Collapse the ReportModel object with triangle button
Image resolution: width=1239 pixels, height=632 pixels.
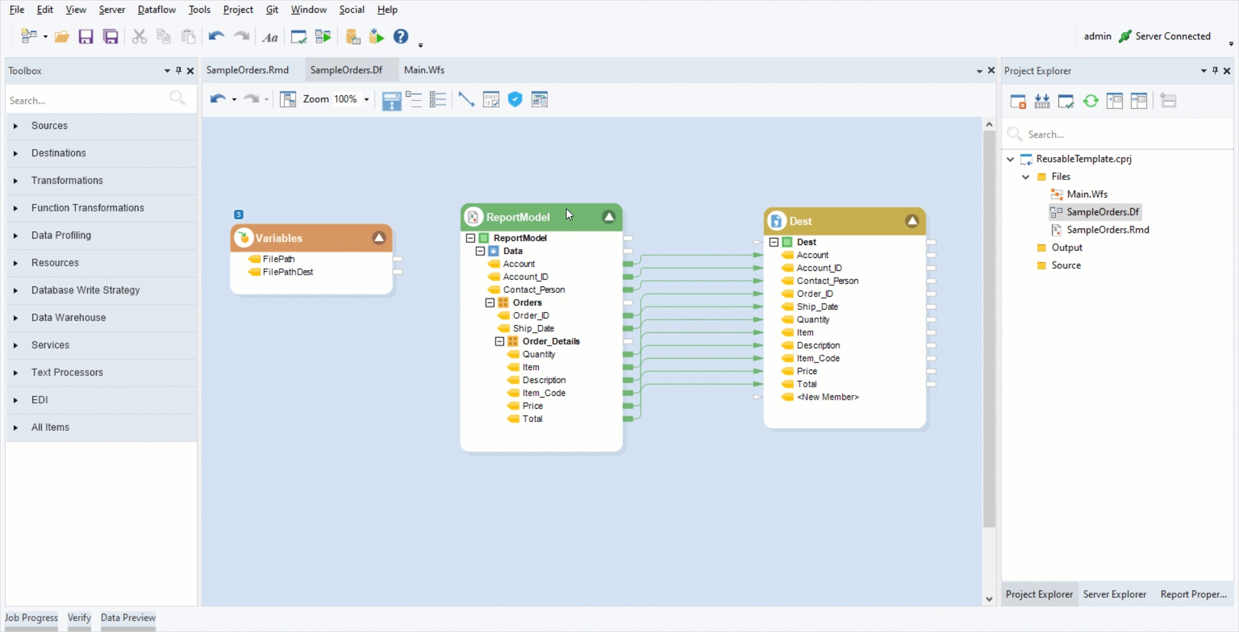pos(609,217)
